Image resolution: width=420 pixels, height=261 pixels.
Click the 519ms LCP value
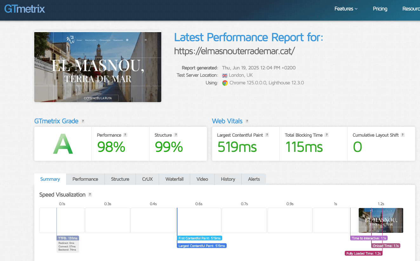click(237, 147)
